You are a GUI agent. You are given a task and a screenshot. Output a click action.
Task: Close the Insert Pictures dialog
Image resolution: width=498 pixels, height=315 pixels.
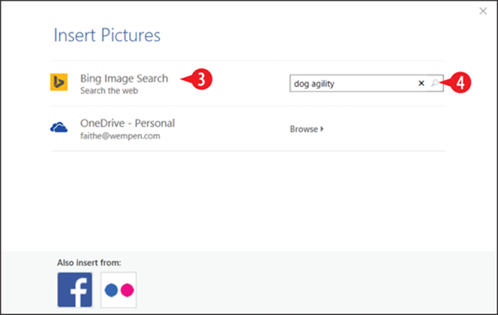click(x=483, y=11)
